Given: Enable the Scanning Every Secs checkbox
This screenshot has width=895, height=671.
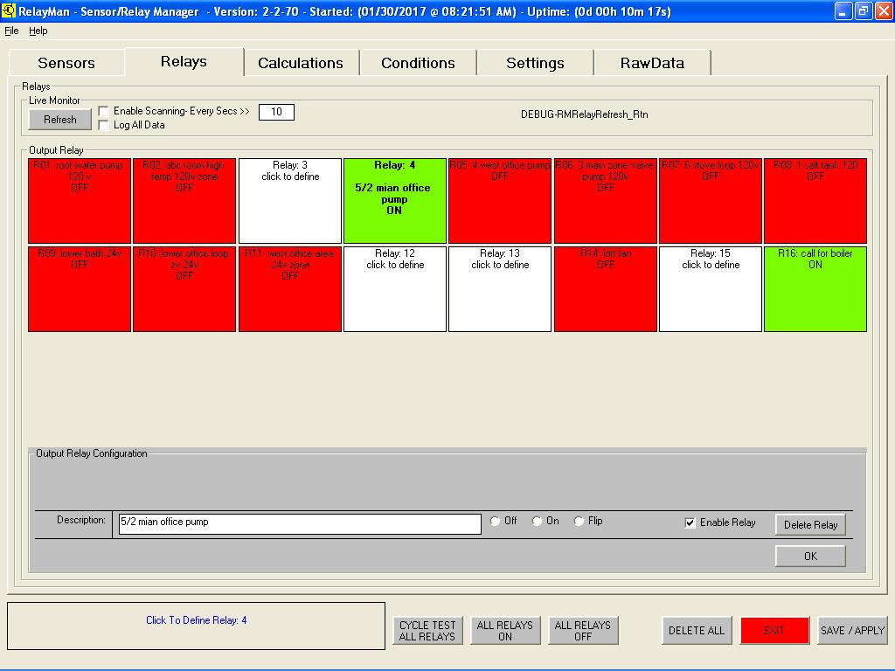Looking at the screenshot, I should tap(104, 112).
